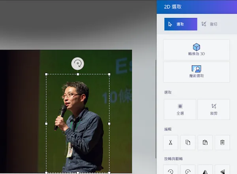Image resolution: width=237 pixels, height=174 pixels.
Task: Click the top-center selection resize handle
Action: pyautogui.click(x=78, y=74)
